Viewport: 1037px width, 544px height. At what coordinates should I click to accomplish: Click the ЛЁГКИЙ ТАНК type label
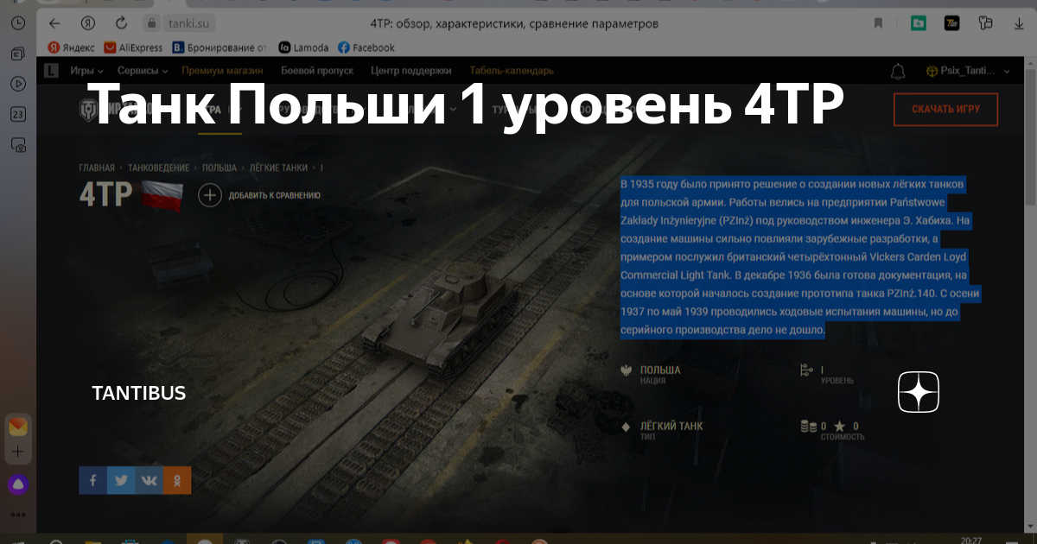coord(671,426)
